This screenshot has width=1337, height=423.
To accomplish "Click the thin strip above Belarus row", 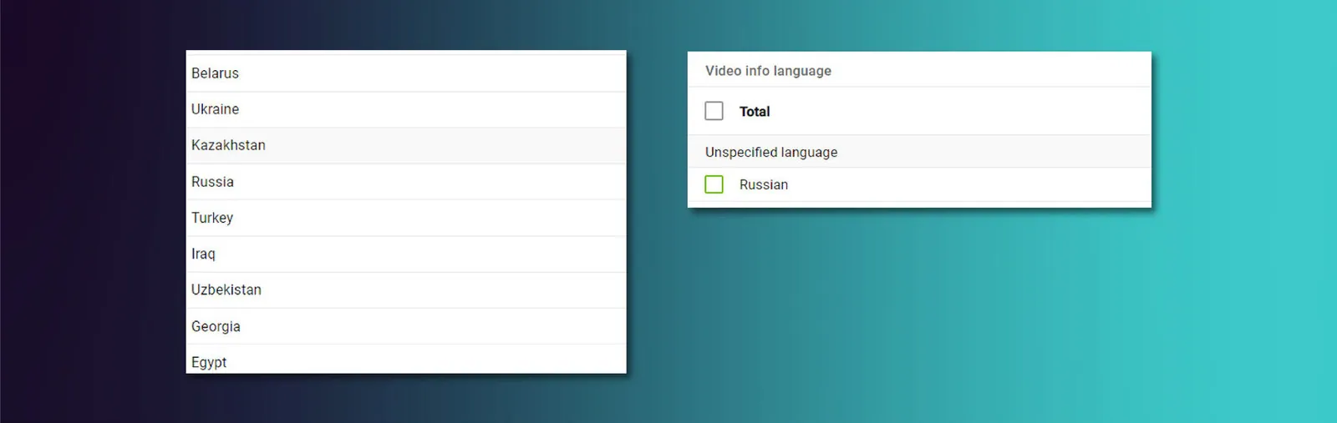I will click(x=406, y=53).
